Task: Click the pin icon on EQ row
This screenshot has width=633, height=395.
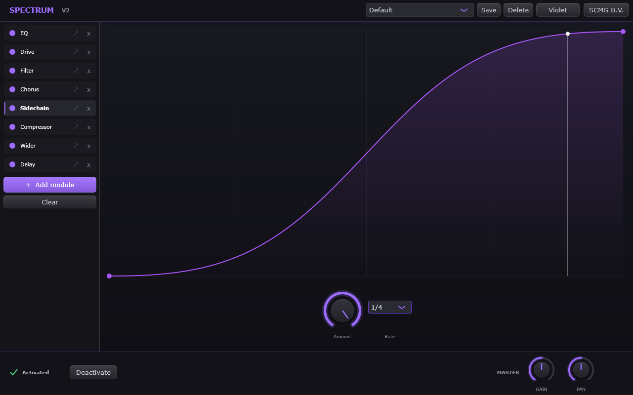Action: pyautogui.click(x=76, y=33)
